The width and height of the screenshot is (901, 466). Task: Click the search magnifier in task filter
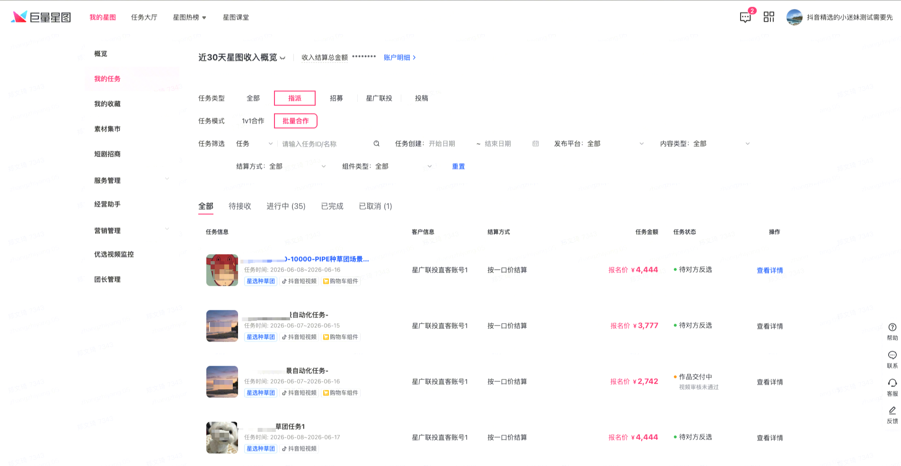point(377,143)
